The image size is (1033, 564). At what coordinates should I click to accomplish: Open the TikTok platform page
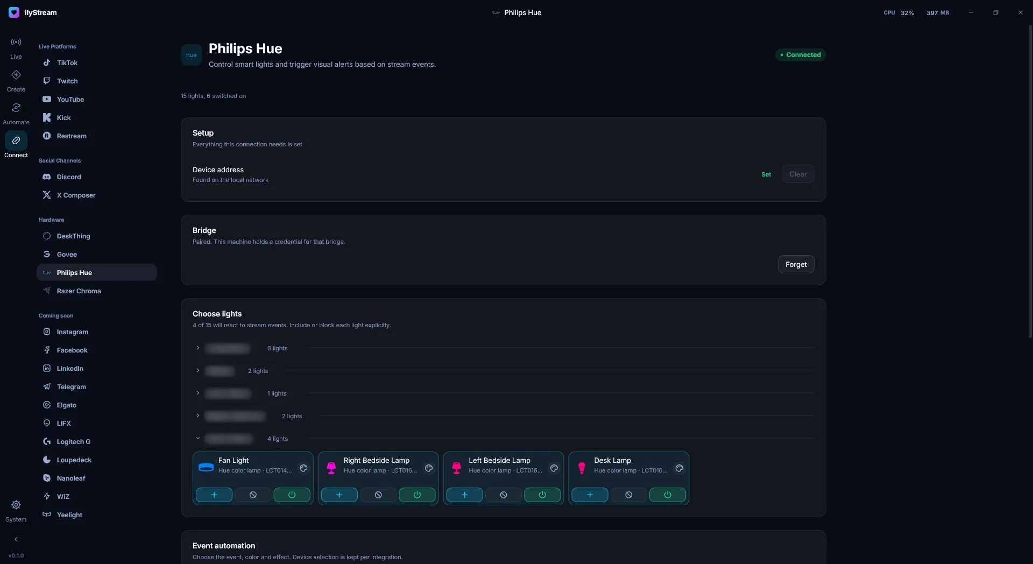click(97, 63)
